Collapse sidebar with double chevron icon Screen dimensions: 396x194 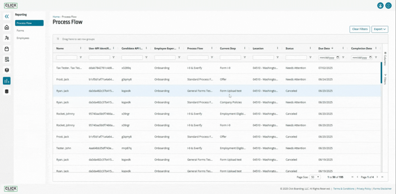click(x=7, y=17)
